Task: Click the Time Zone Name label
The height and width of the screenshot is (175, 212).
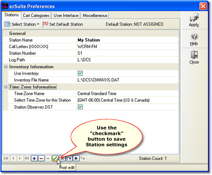Action: tap(29, 94)
